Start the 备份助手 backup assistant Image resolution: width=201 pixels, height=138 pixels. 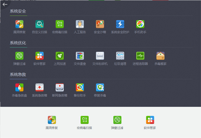80,87
